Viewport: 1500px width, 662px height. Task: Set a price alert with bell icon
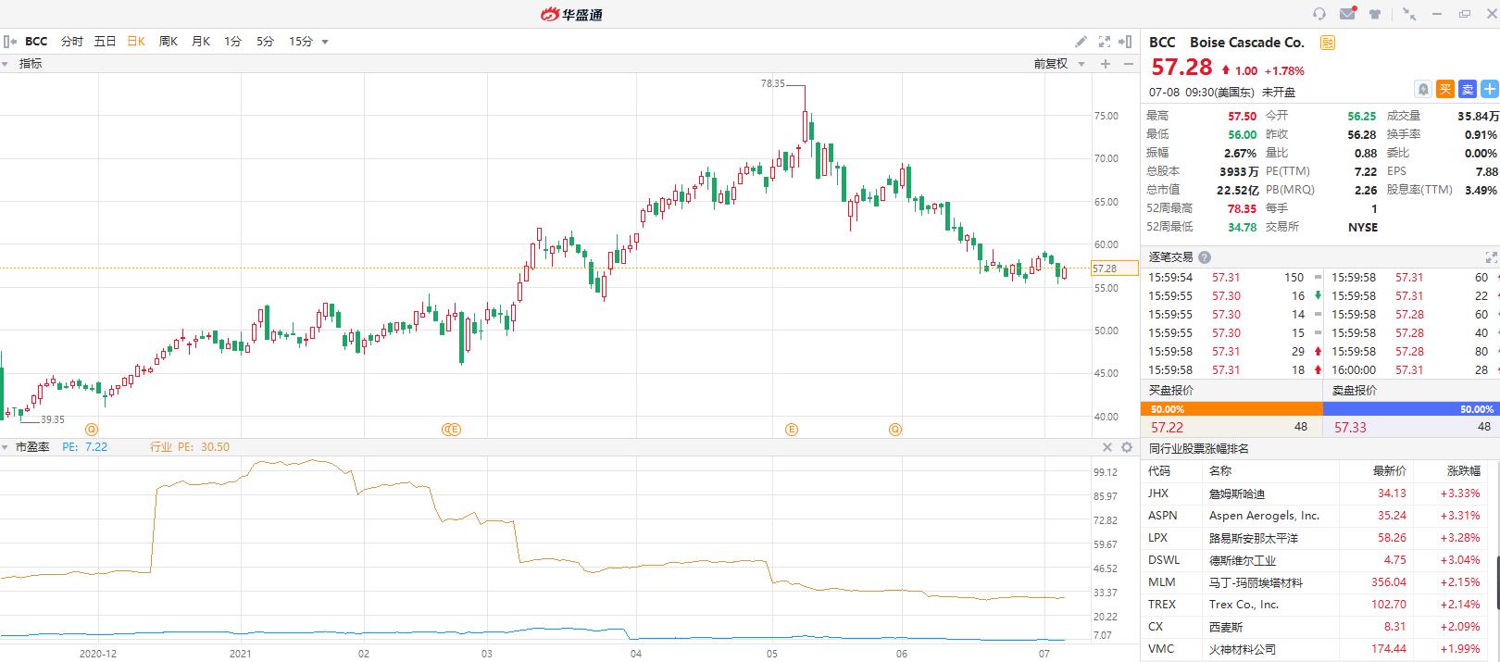(1423, 89)
